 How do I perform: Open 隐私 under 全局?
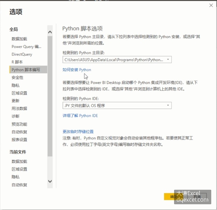point(16,85)
